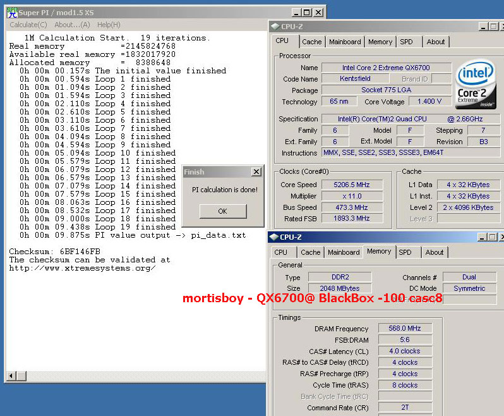Image resolution: width=504 pixels, height=416 pixels.
Task: Open the About...(A) menu in Super PI
Action: pyautogui.click(x=72, y=25)
